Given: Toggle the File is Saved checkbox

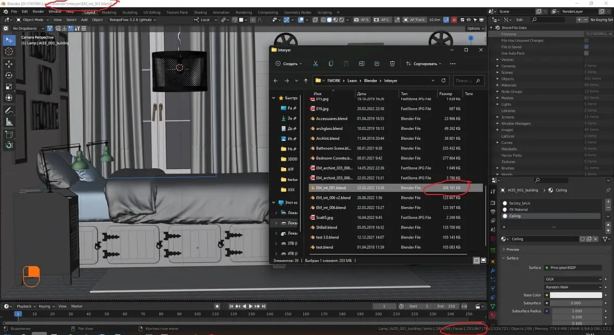Looking at the screenshot, I should coord(586,47).
